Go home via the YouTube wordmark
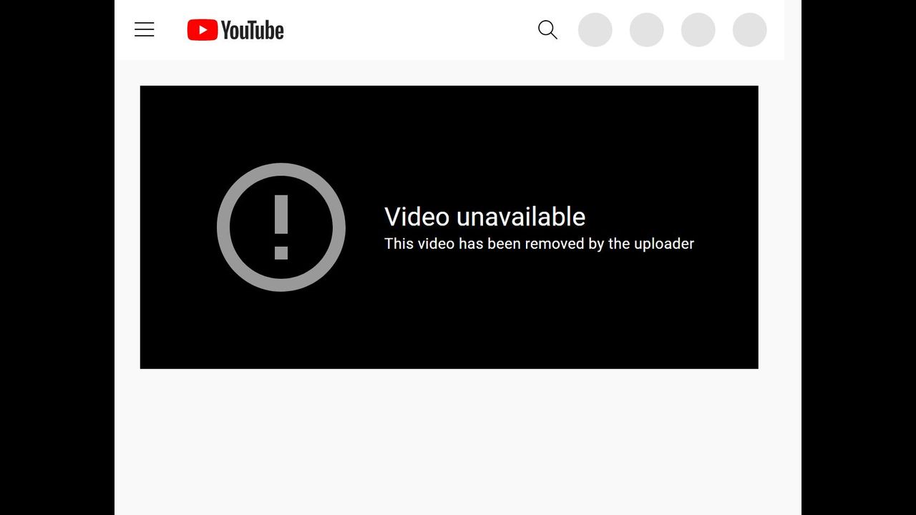 coord(252,30)
